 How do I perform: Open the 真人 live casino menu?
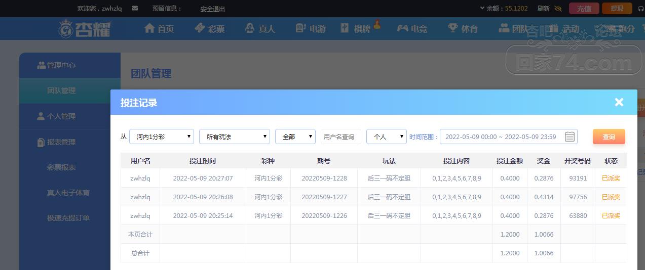click(x=260, y=28)
